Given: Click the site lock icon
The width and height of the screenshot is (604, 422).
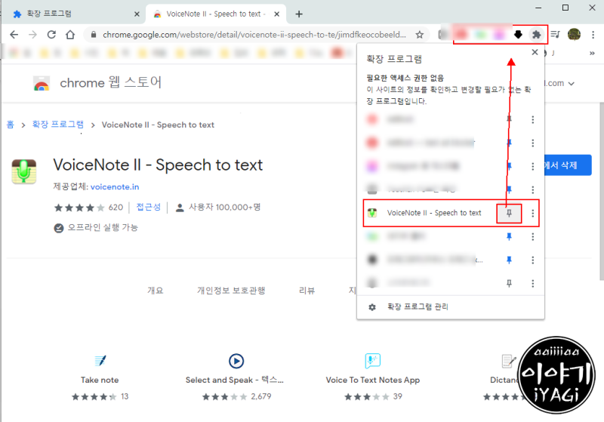Looking at the screenshot, I should point(93,35).
